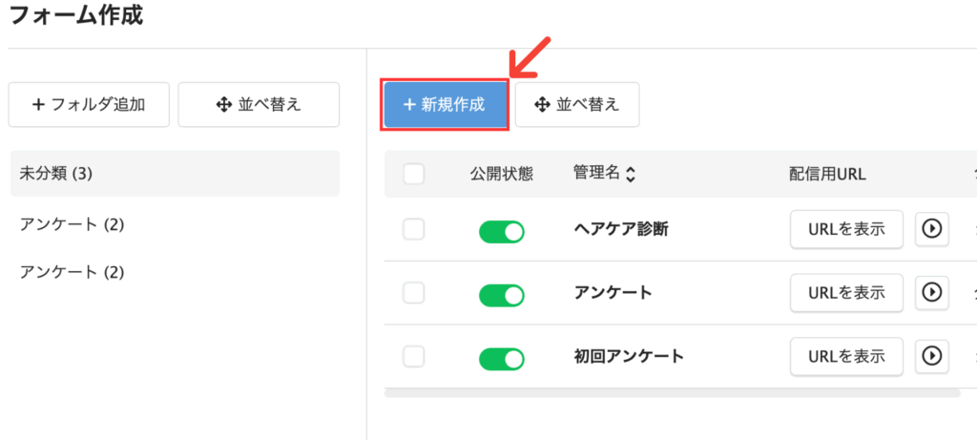
Task: Check the ヘアケア診断 row checkbox
Action: click(x=414, y=229)
